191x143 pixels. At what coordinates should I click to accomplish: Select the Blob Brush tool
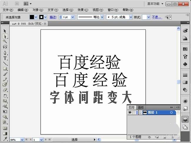click(x=5, y=84)
